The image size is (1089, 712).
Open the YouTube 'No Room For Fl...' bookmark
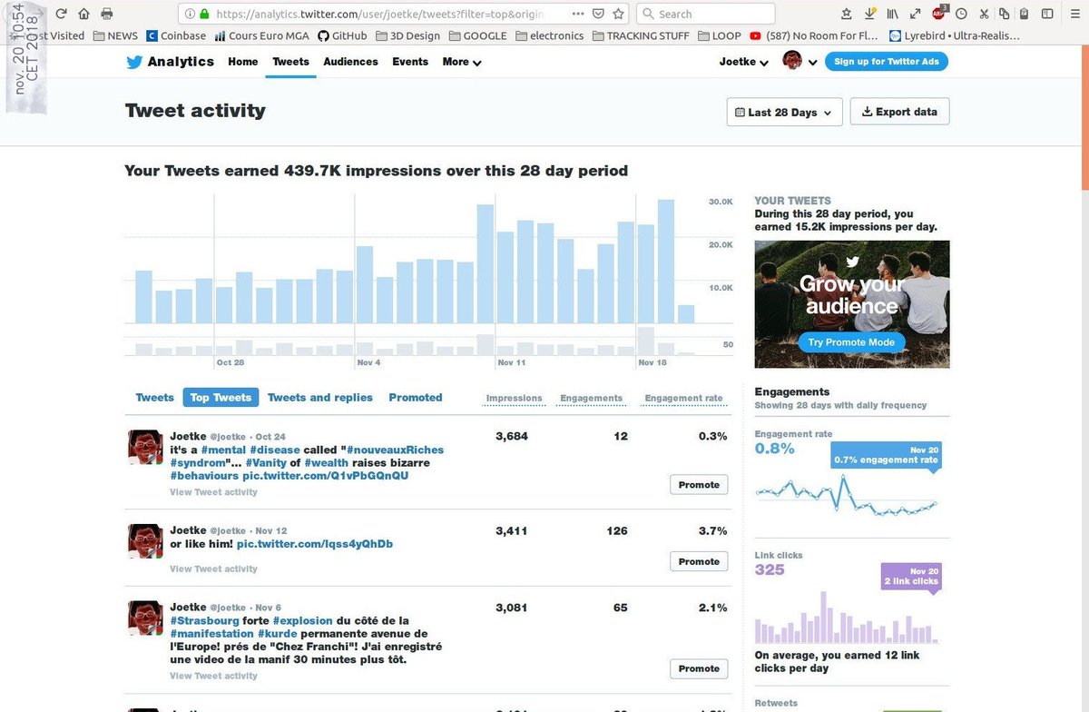click(815, 35)
